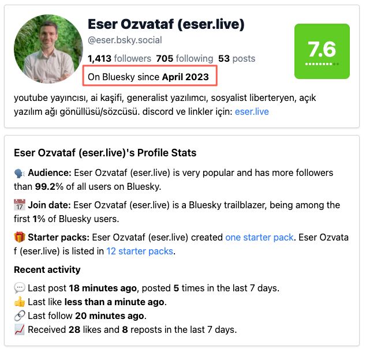This screenshot has height=349, width=366.
Task: Open the eser.live link in bio
Action: (252, 111)
